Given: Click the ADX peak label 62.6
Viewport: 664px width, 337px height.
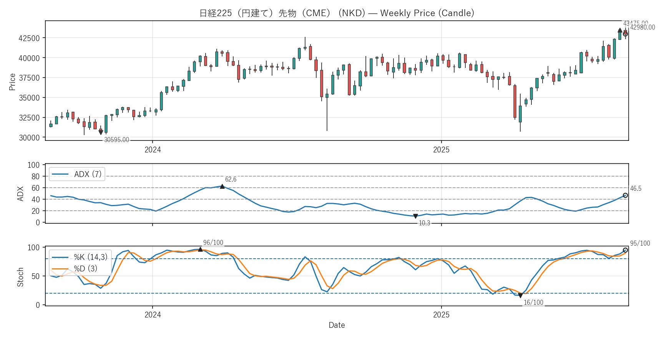Looking at the screenshot, I should click(231, 179).
